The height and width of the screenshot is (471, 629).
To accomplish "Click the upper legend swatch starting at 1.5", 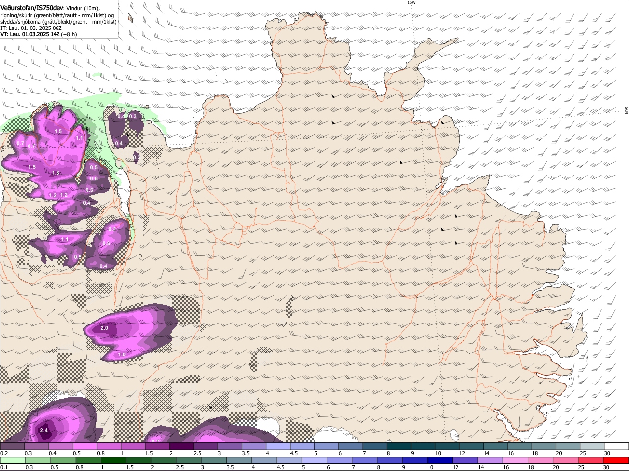I will [x=157, y=446].
